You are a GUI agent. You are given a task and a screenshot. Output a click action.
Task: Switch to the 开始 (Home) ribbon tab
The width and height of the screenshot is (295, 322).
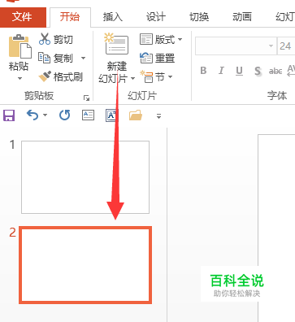coord(70,17)
